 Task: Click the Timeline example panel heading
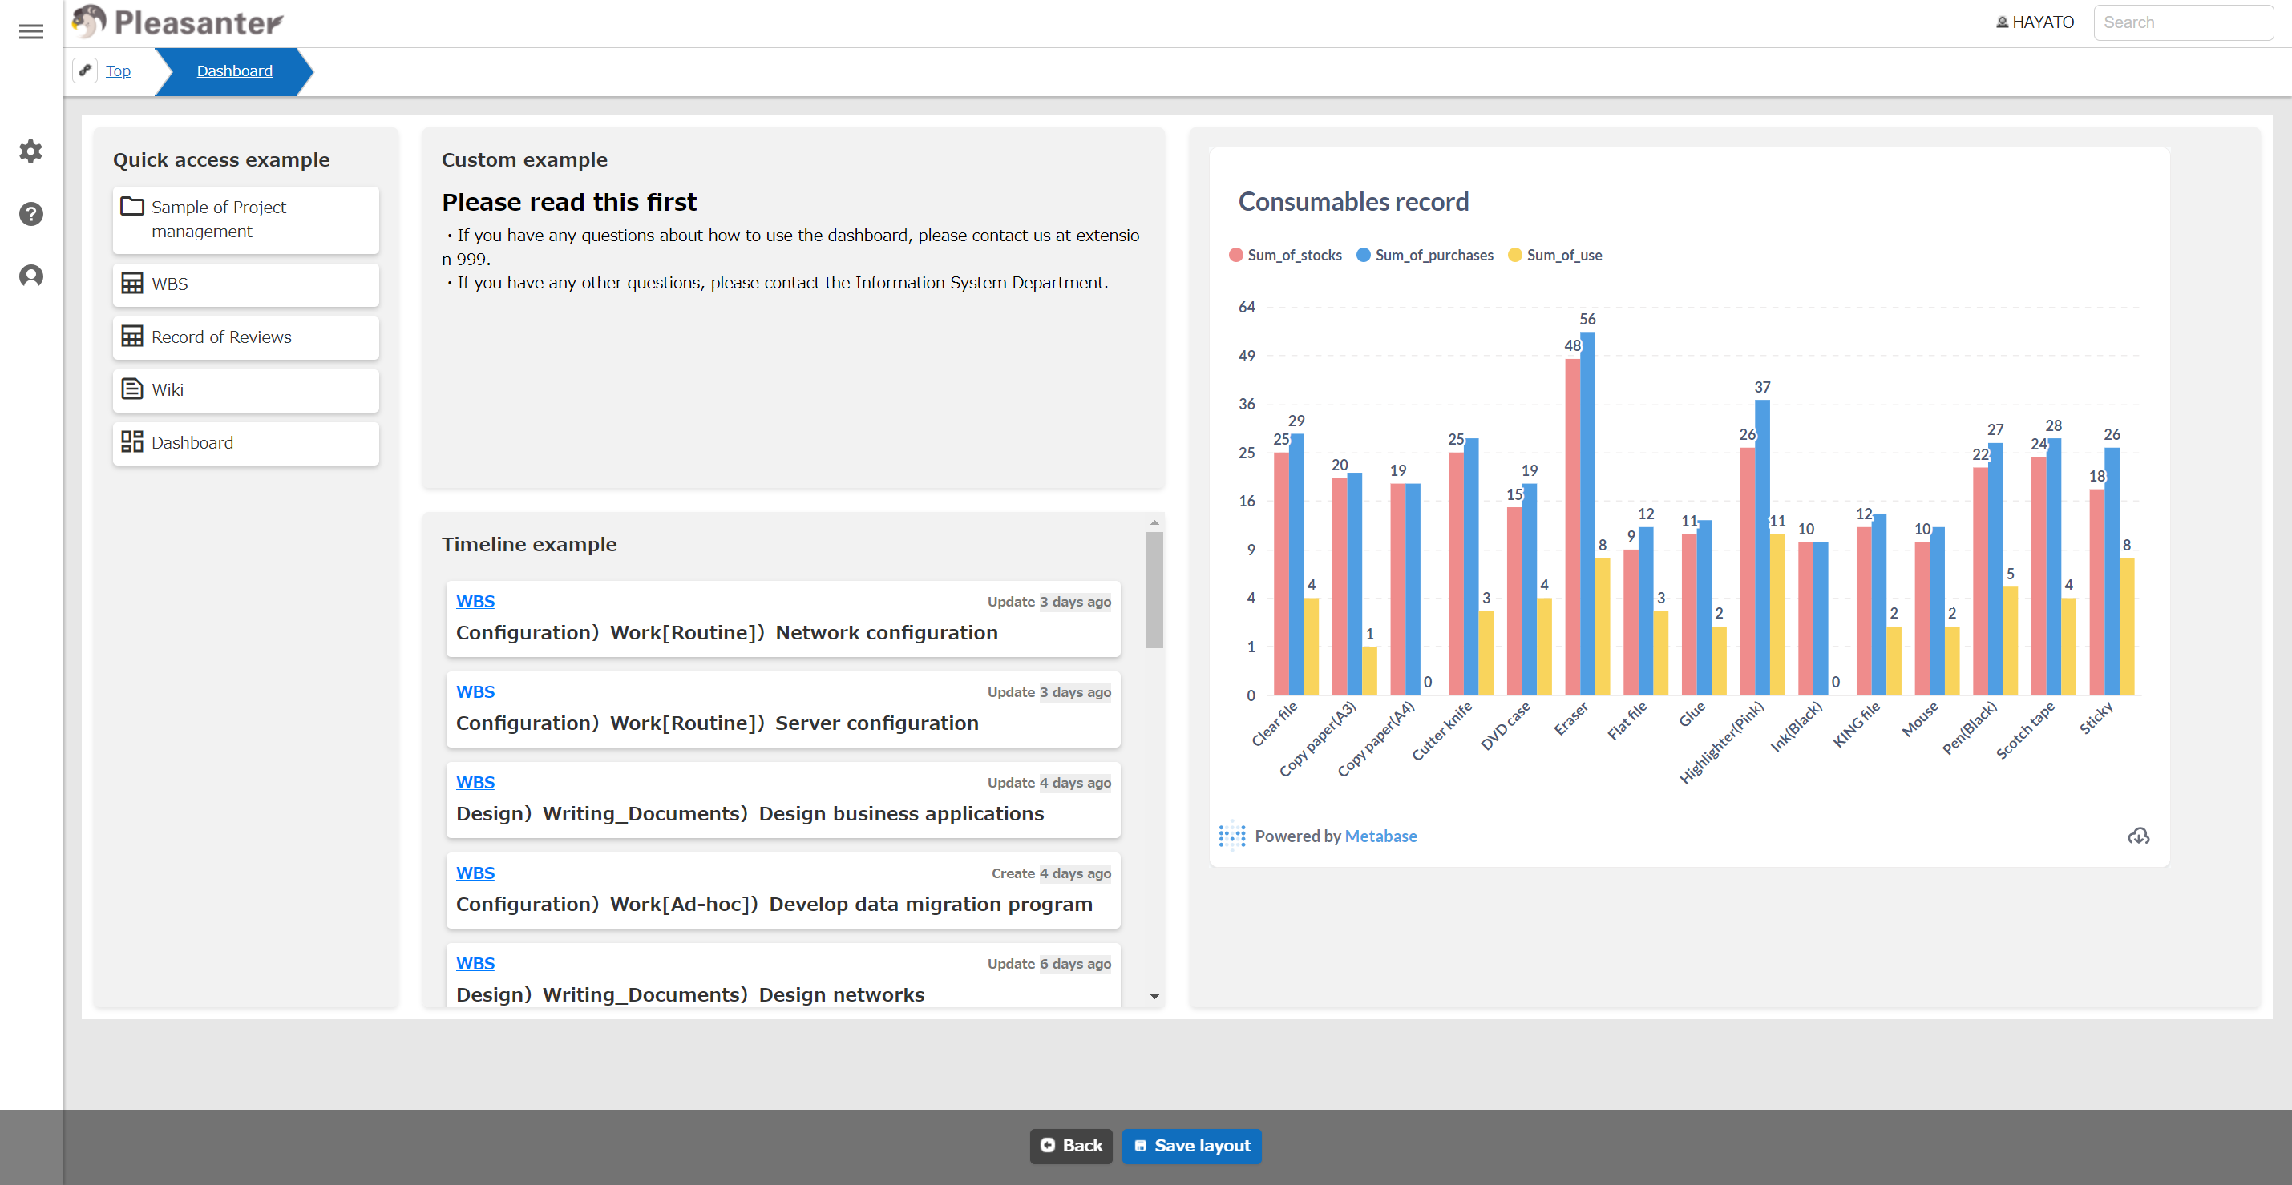click(529, 544)
